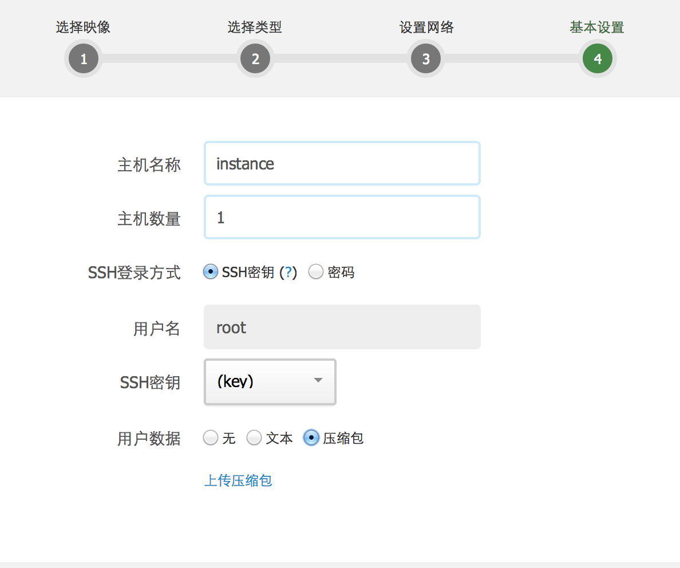Choose SSH密钥 as the SSH login method

click(211, 272)
